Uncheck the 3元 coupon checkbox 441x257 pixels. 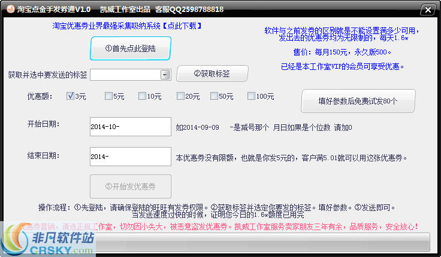pyautogui.click(x=70, y=96)
